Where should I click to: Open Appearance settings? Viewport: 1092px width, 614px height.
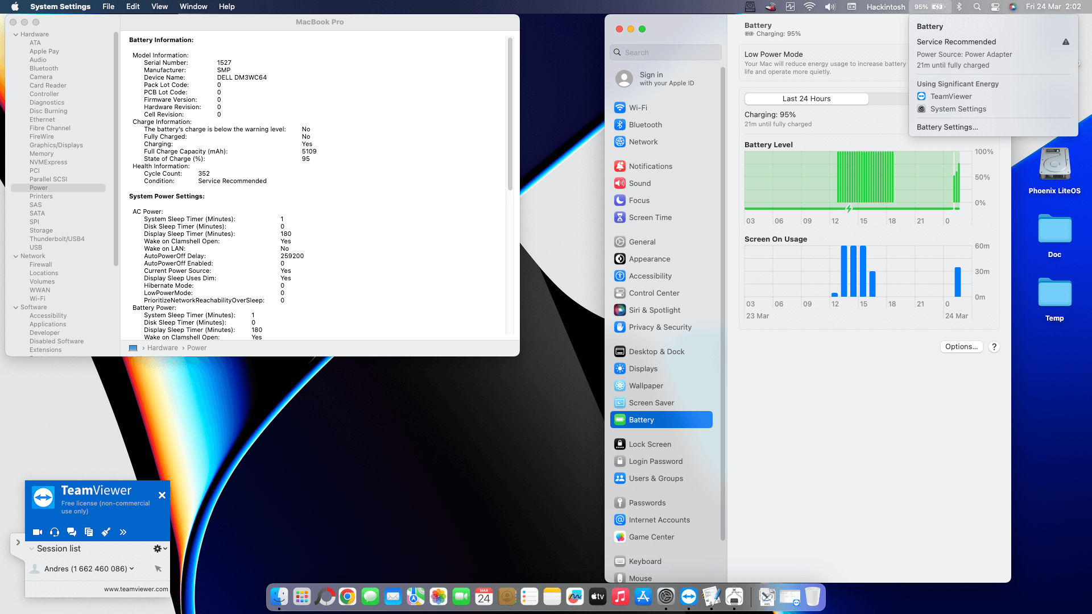[x=661, y=259]
